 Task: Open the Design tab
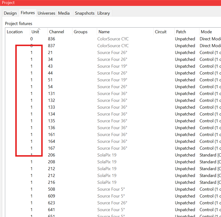pyautogui.click(x=10, y=13)
